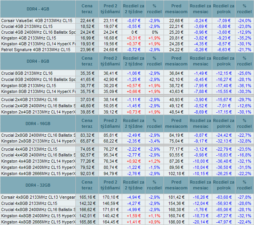Image resolution: width=254 pixels, height=225 pixels.
Task: Select the 'DDR4 - 8GB' section header
Action: pos(38,61)
